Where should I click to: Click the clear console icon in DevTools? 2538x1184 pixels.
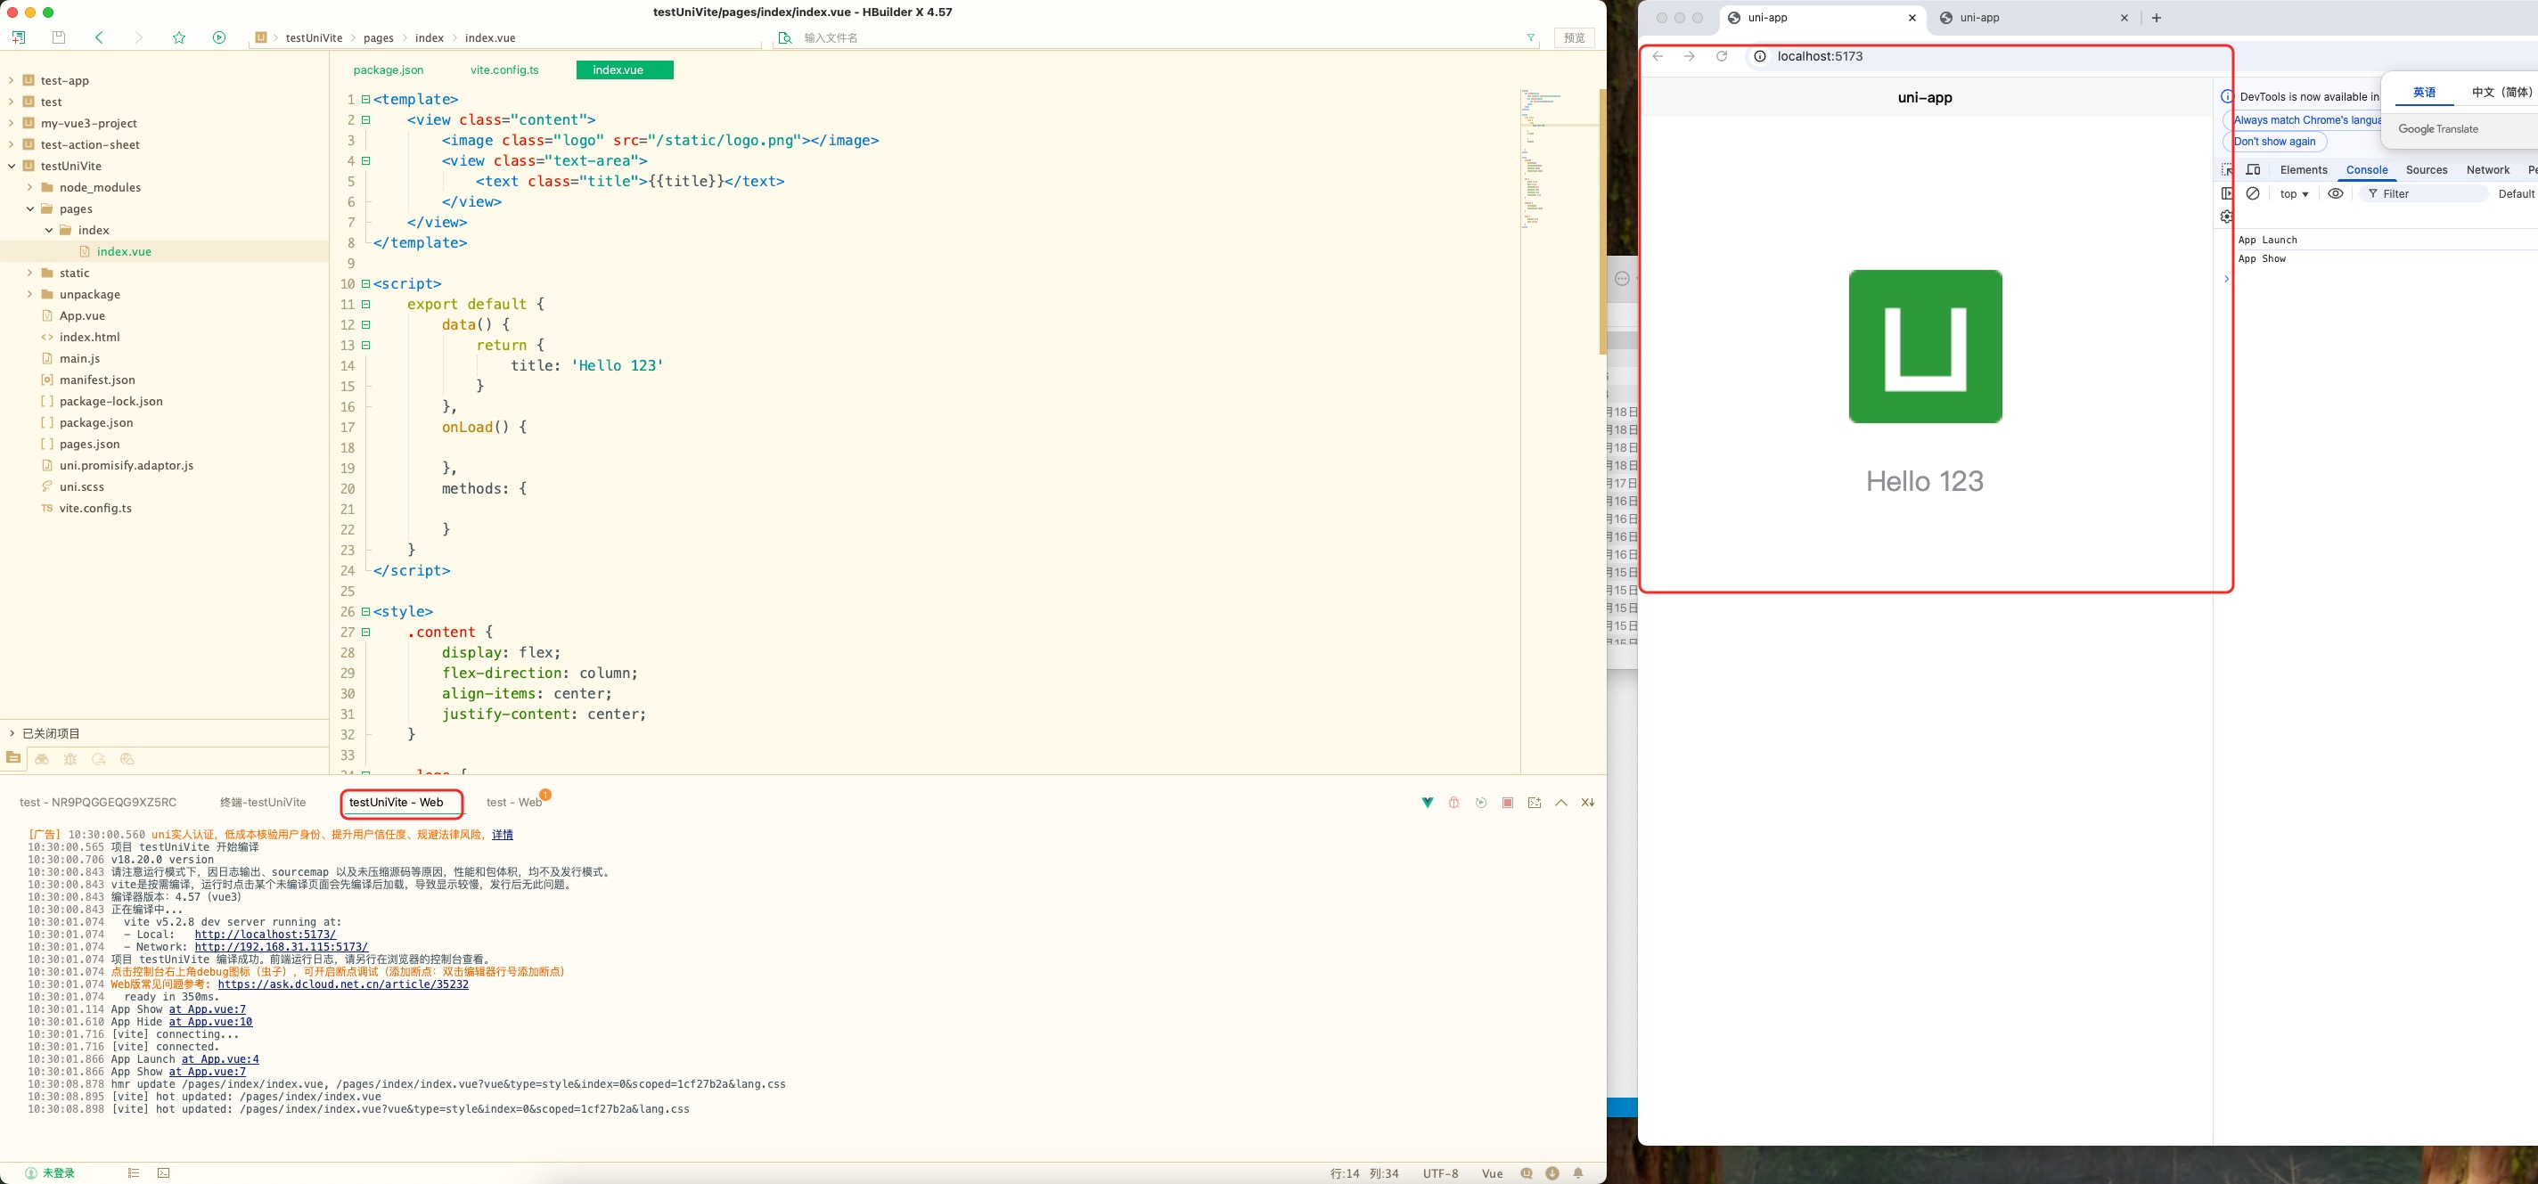coord(2252,194)
